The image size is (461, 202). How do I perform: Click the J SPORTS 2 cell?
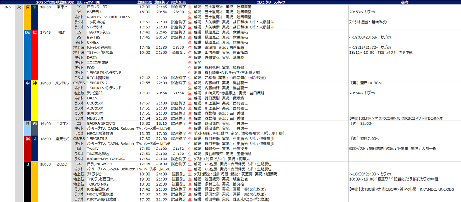pyautogui.click(x=97, y=83)
